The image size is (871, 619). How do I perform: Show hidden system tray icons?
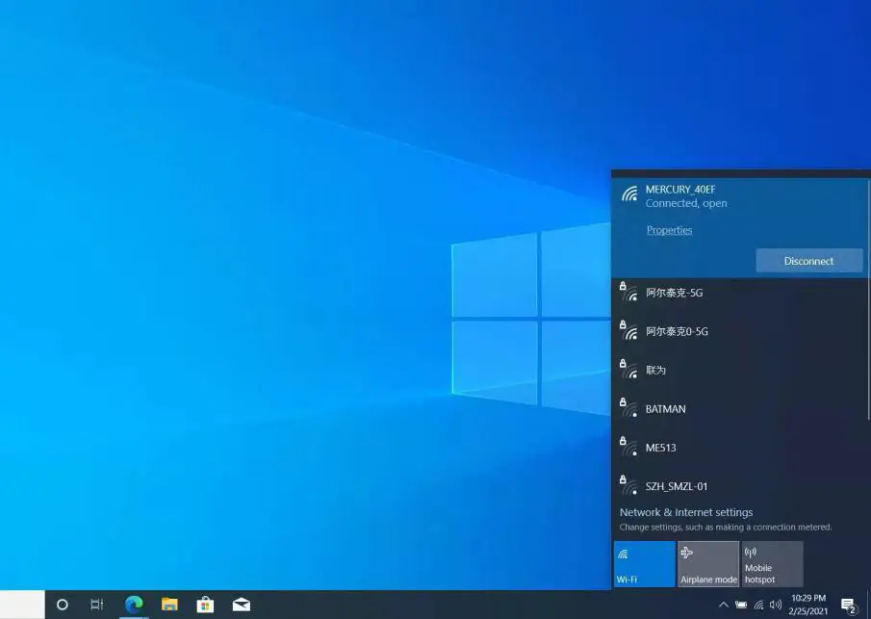pos(723,605)
